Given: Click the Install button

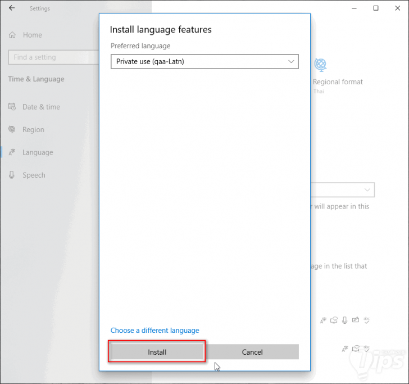Looking at the screenshot, I should tap(157, 351).
